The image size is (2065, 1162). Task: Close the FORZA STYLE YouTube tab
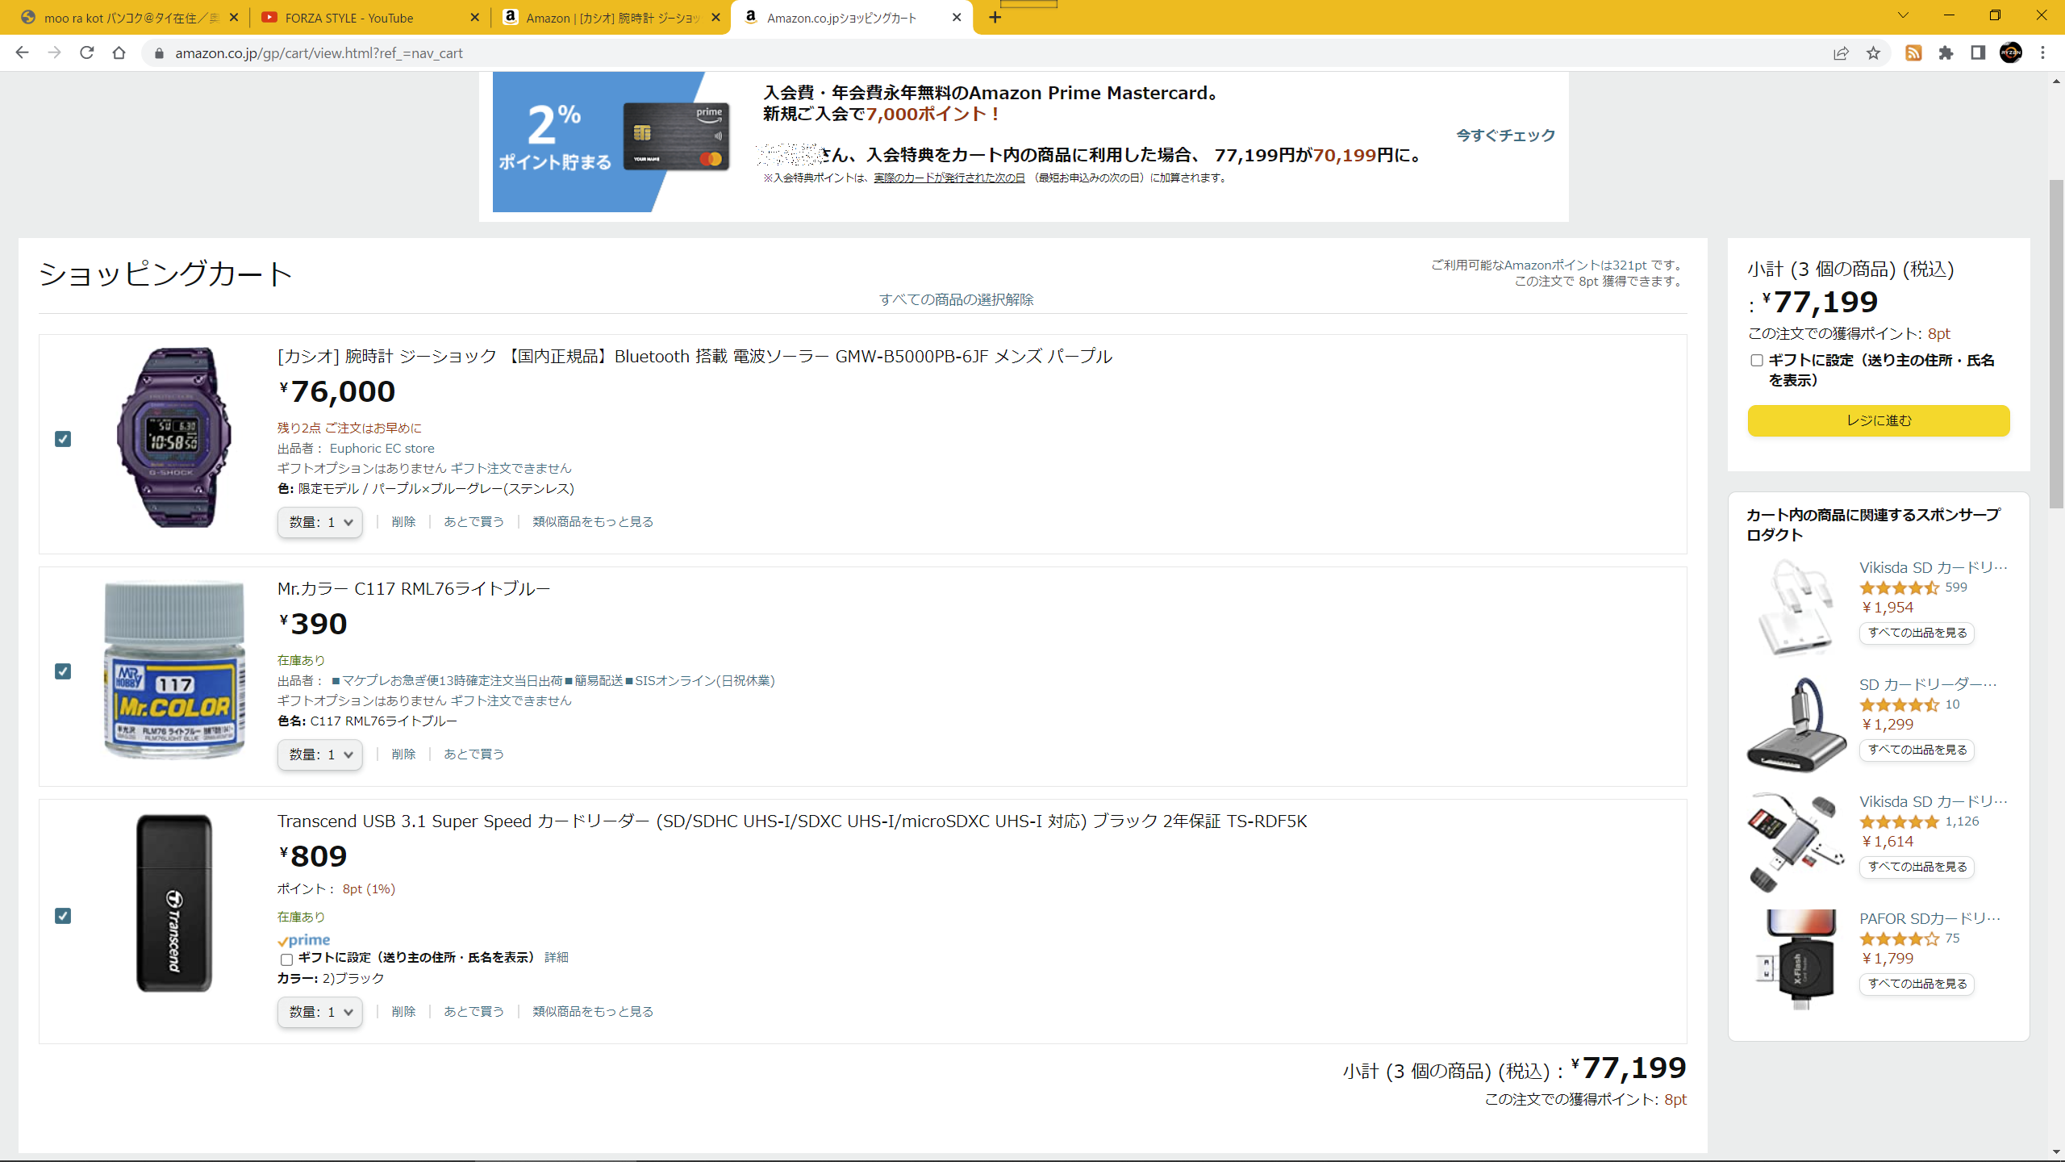474,18
